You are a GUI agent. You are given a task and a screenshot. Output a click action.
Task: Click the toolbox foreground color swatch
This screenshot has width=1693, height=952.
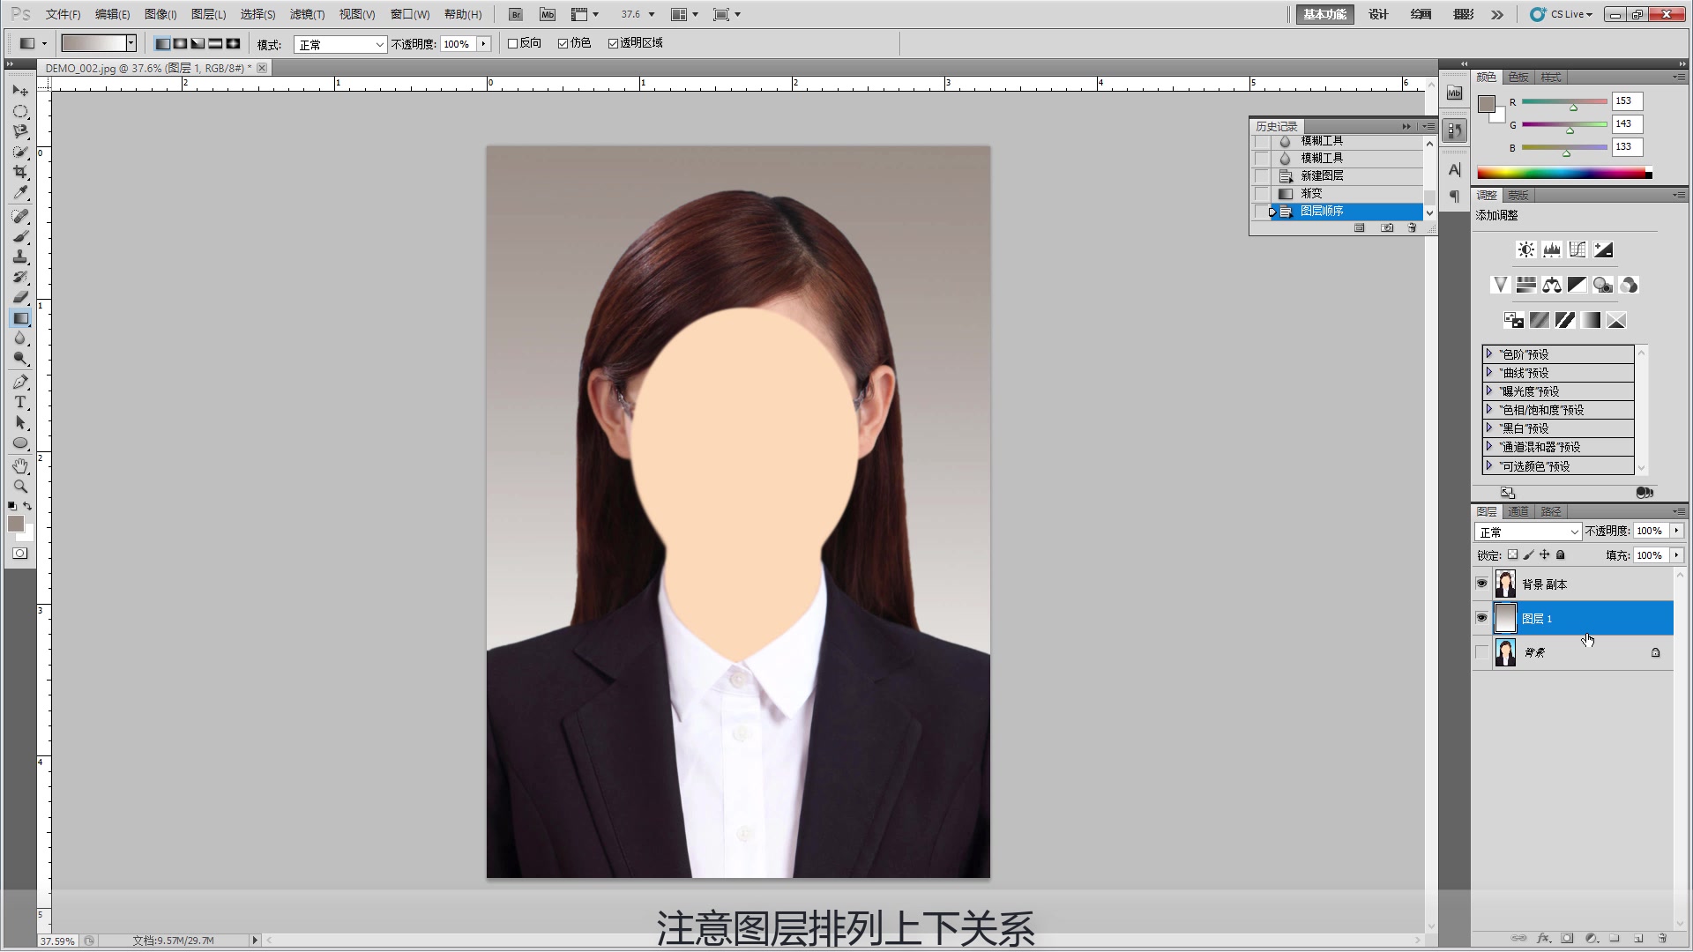point(15,524)
